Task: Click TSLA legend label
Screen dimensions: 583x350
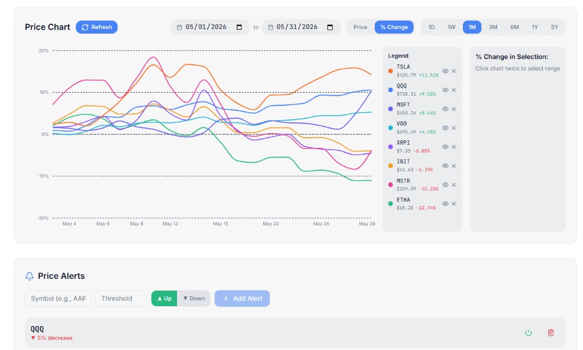Action: 403,67
